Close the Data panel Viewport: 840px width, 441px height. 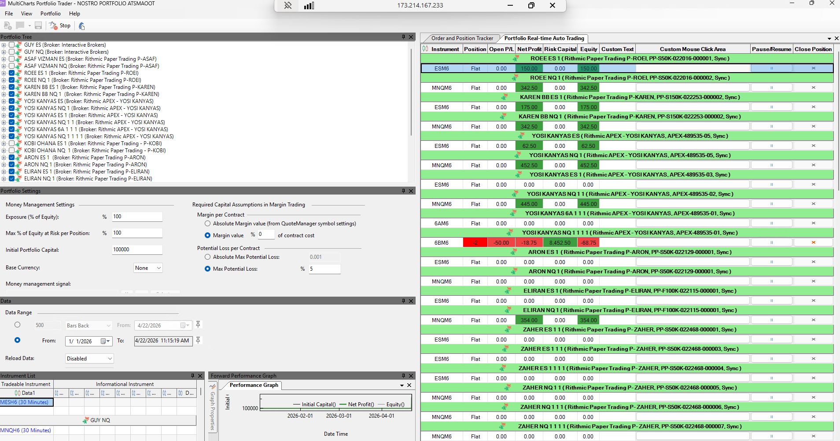pyautogui.click(x=411, y=301)
